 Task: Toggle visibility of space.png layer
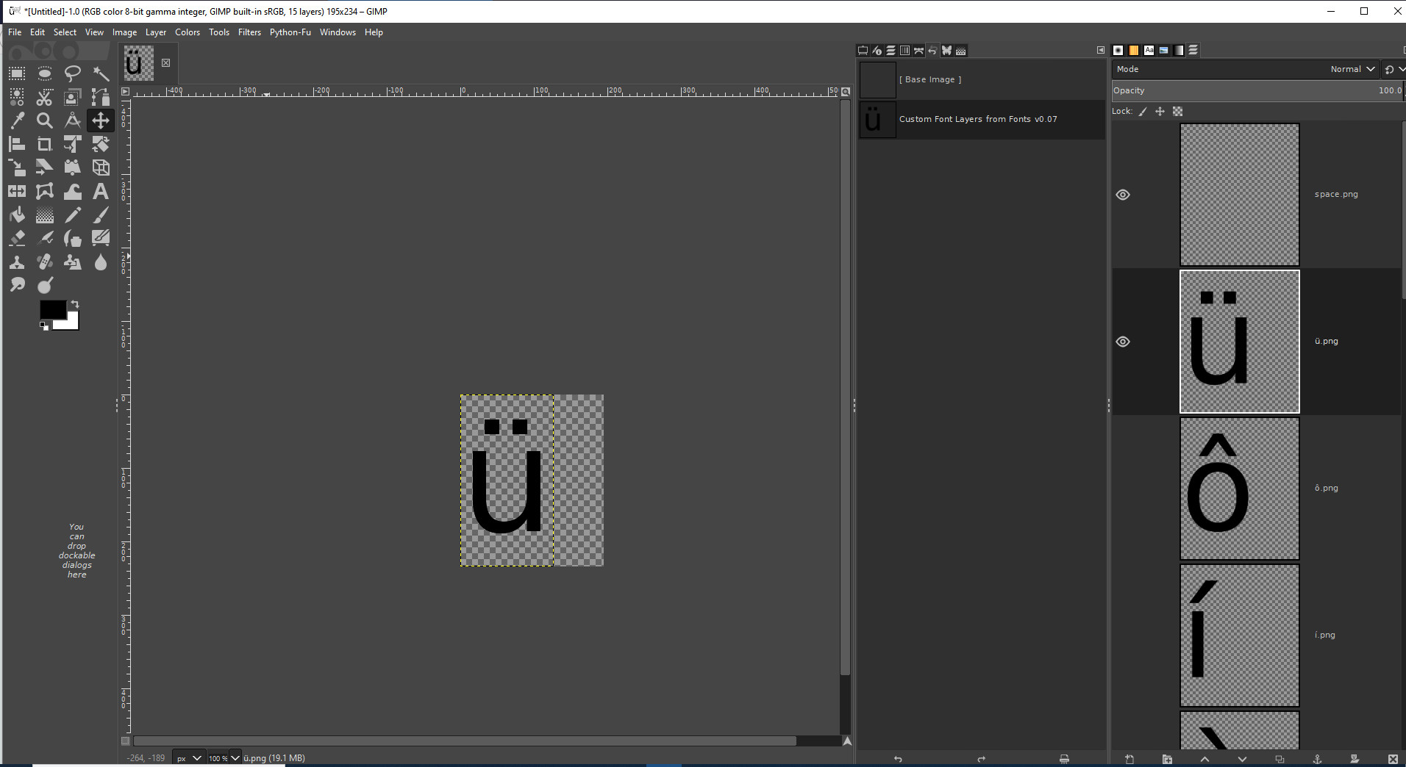pyautogui.click(x=1123, y=195)
